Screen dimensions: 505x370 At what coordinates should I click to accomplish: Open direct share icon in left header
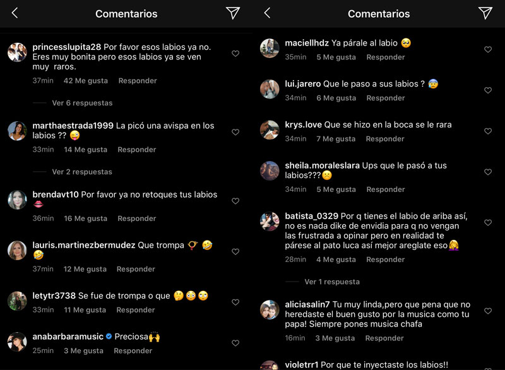(233, 13)
